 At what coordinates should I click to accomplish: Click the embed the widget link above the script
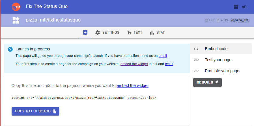(x=132, y=86)
